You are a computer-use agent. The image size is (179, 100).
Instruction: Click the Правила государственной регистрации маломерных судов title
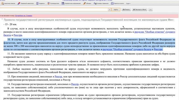coord(89,20)
